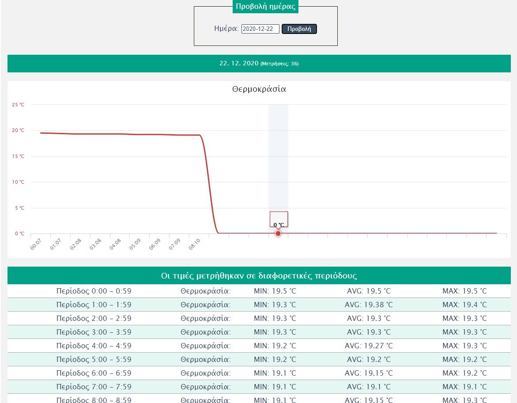
Task: Click 'Περίοδος 4:00 – 4:59' row label
Action: (94, 346)
